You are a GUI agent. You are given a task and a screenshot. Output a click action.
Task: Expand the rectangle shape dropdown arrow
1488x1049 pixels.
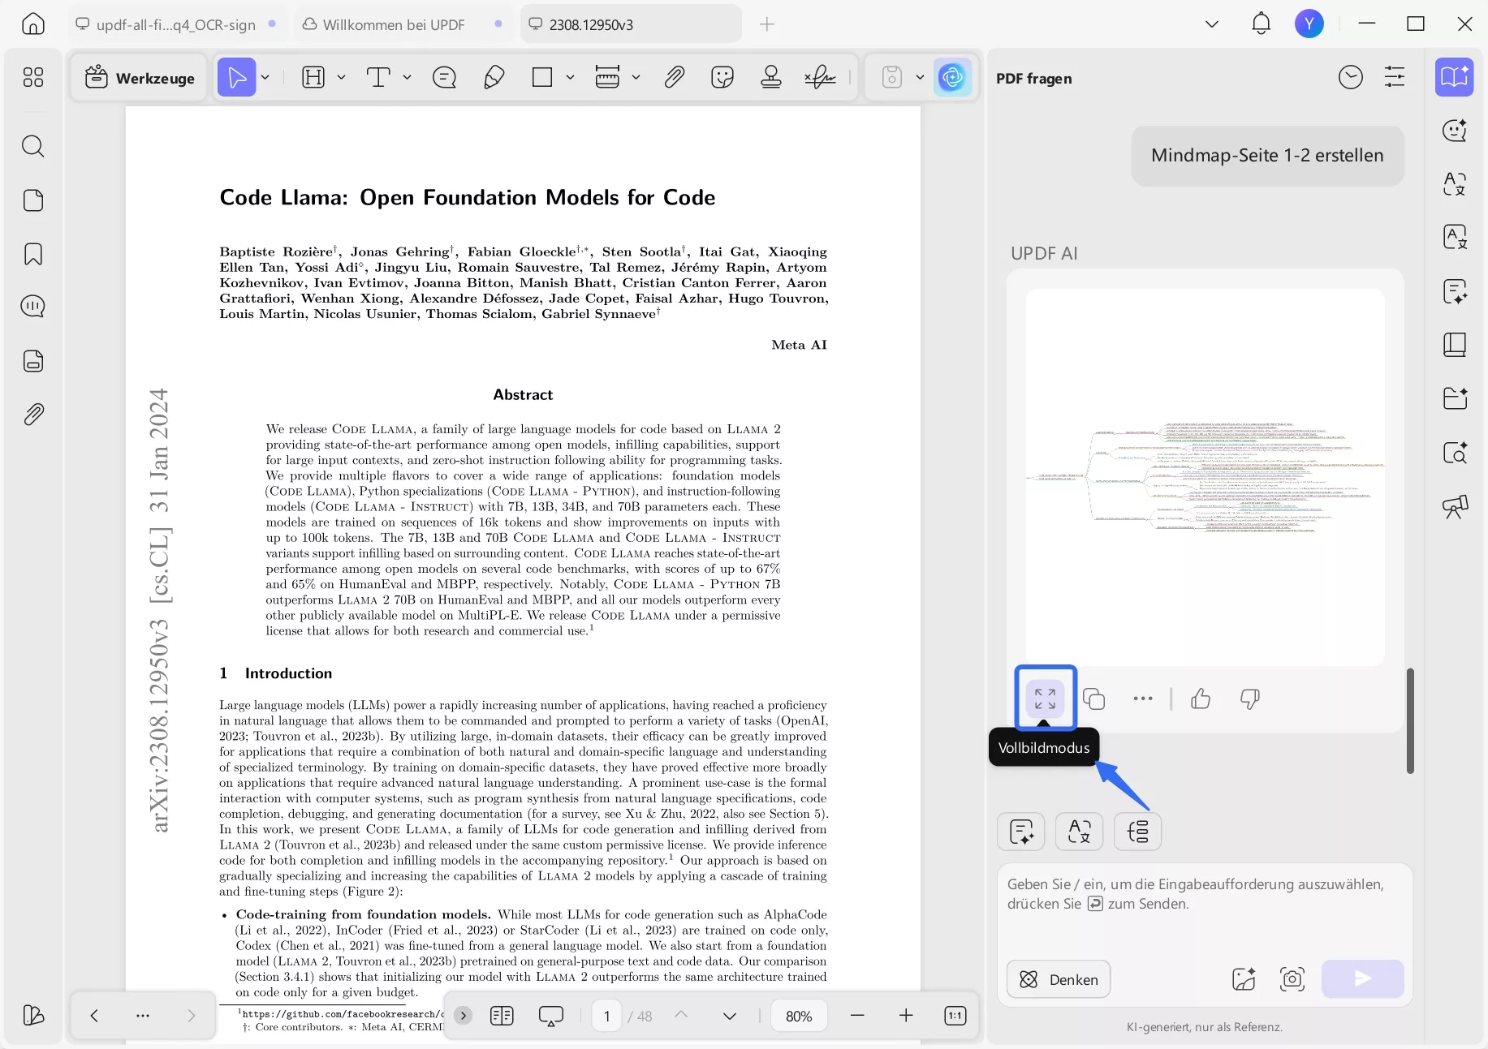click(570, 78)
